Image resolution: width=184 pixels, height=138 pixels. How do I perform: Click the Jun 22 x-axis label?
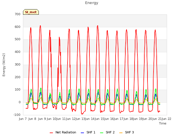[x=166, y=119]
